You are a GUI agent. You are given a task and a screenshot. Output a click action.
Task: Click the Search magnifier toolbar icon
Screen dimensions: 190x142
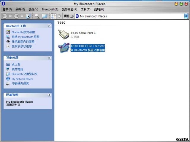[37, 16]
